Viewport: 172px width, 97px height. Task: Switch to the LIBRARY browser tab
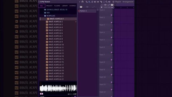(x=65, y=6)
